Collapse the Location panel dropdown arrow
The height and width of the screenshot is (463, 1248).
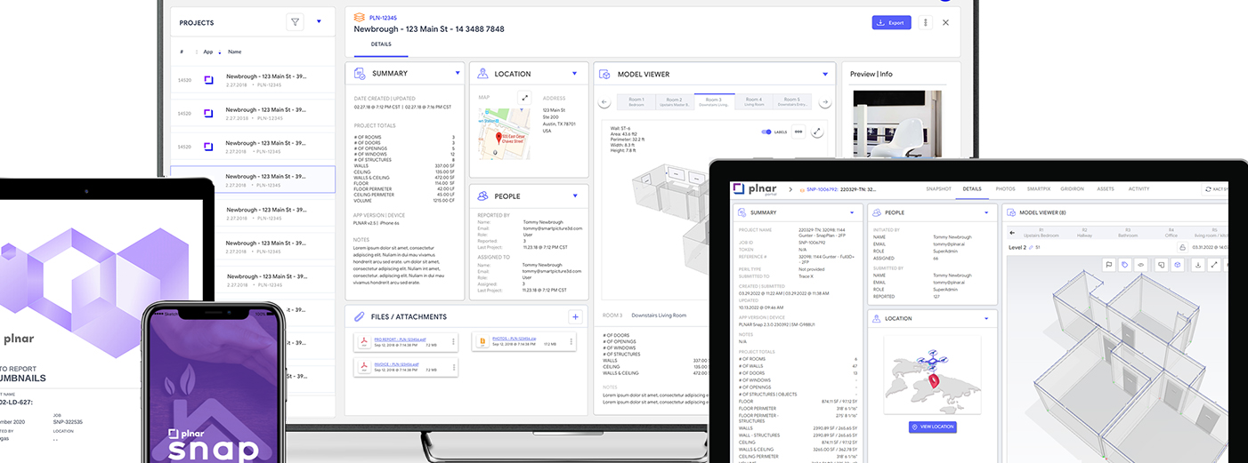[x=575, y=73]
